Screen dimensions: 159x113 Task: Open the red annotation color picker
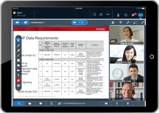(x=18, y=80)
